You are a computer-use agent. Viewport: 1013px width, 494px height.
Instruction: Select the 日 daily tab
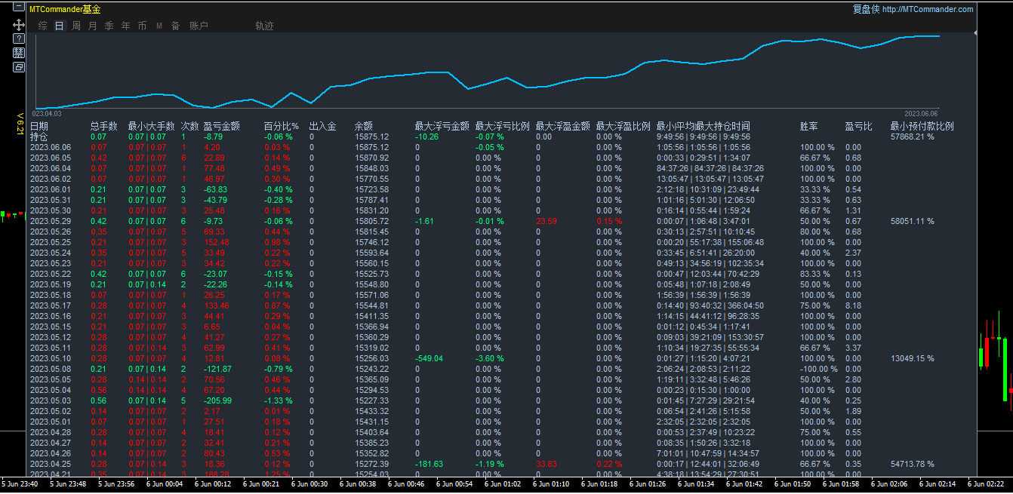point(60,26)
